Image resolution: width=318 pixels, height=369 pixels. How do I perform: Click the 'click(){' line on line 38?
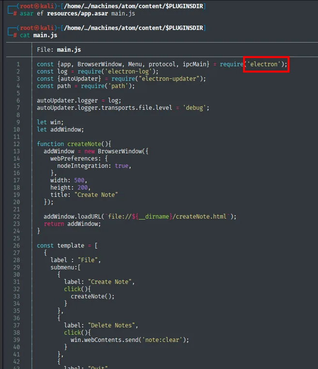click(x=77, y=333)
